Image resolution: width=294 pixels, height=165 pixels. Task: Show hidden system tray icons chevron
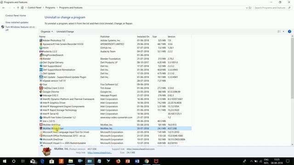coord(251,161)
